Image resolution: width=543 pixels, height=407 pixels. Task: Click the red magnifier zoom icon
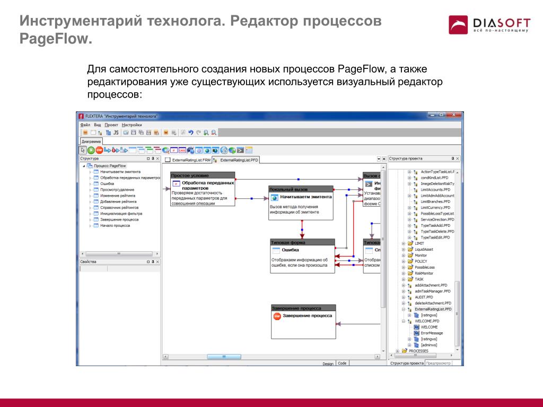[x=214, y=132]
